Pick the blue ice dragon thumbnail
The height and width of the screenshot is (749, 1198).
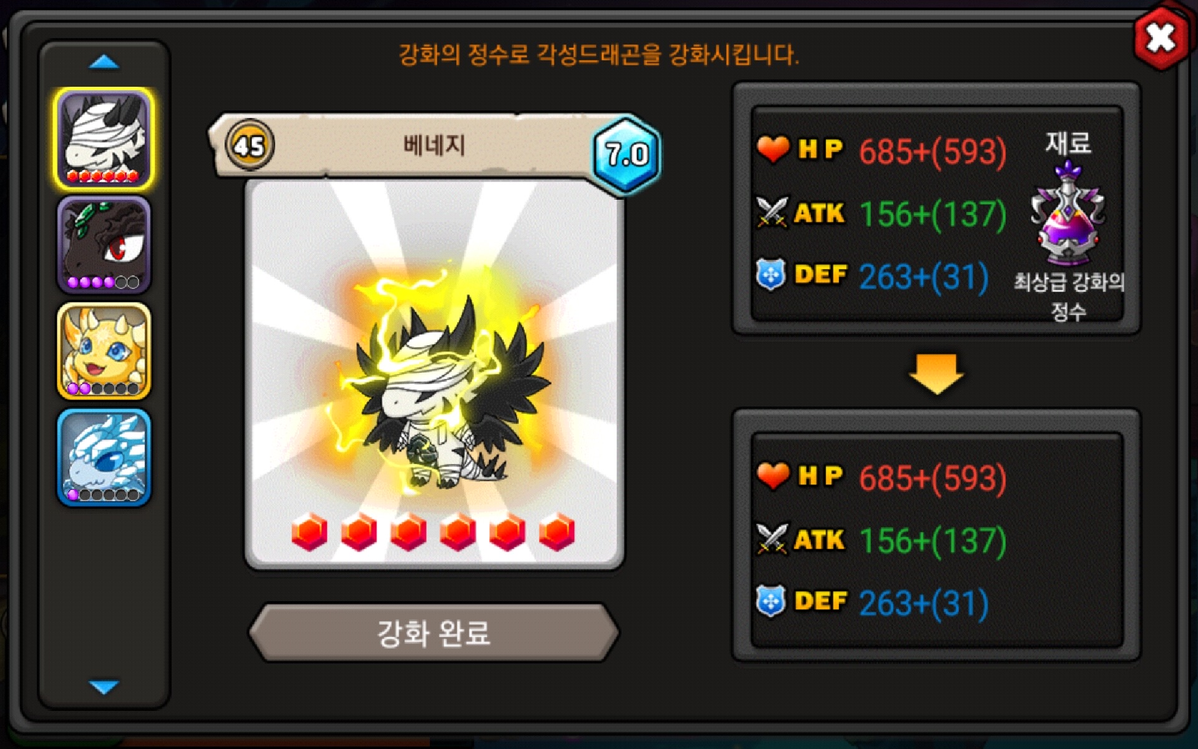click(104, 457)
